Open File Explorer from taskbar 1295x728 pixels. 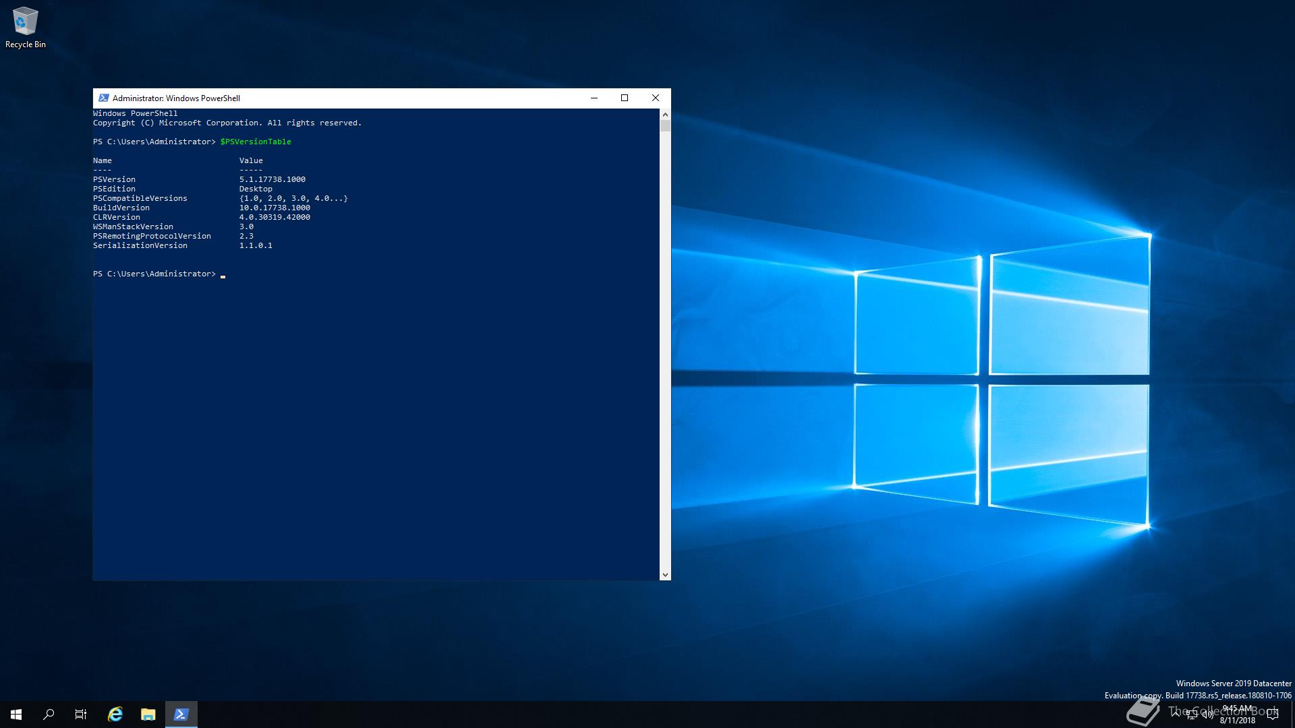coord(148,715)
